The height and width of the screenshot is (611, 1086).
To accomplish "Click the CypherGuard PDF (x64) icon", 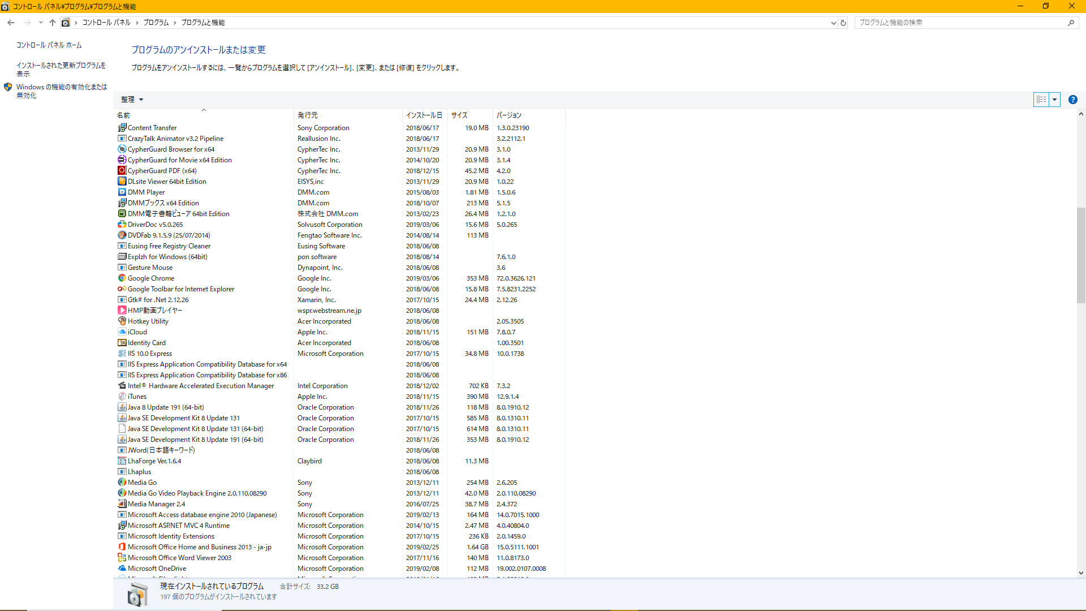I will pyautogui.click(x=122, y=171).
